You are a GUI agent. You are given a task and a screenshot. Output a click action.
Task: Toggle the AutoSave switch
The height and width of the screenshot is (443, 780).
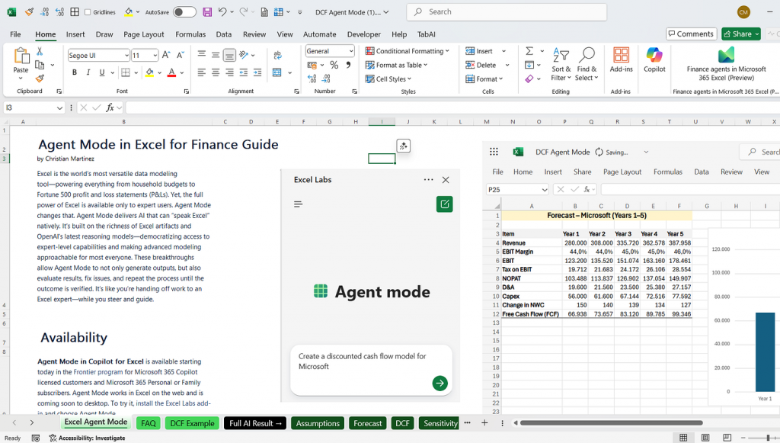click(x=184, y=12)
